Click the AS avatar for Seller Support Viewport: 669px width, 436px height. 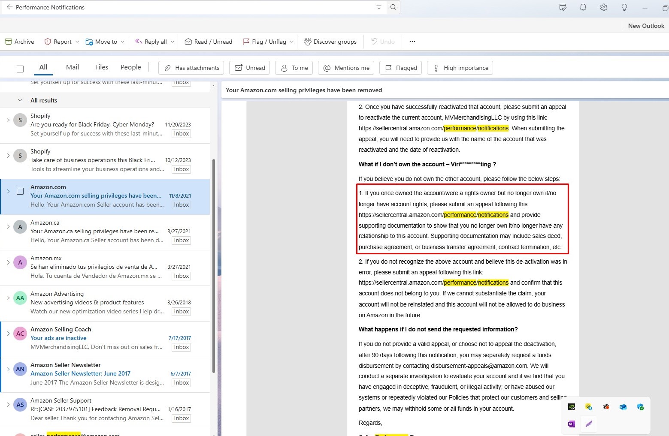[20, 405]
